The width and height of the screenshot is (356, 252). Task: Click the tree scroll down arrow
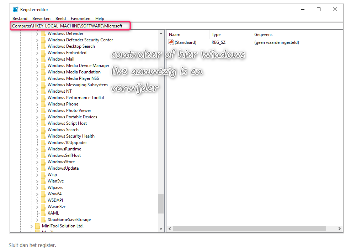[161, 229]
